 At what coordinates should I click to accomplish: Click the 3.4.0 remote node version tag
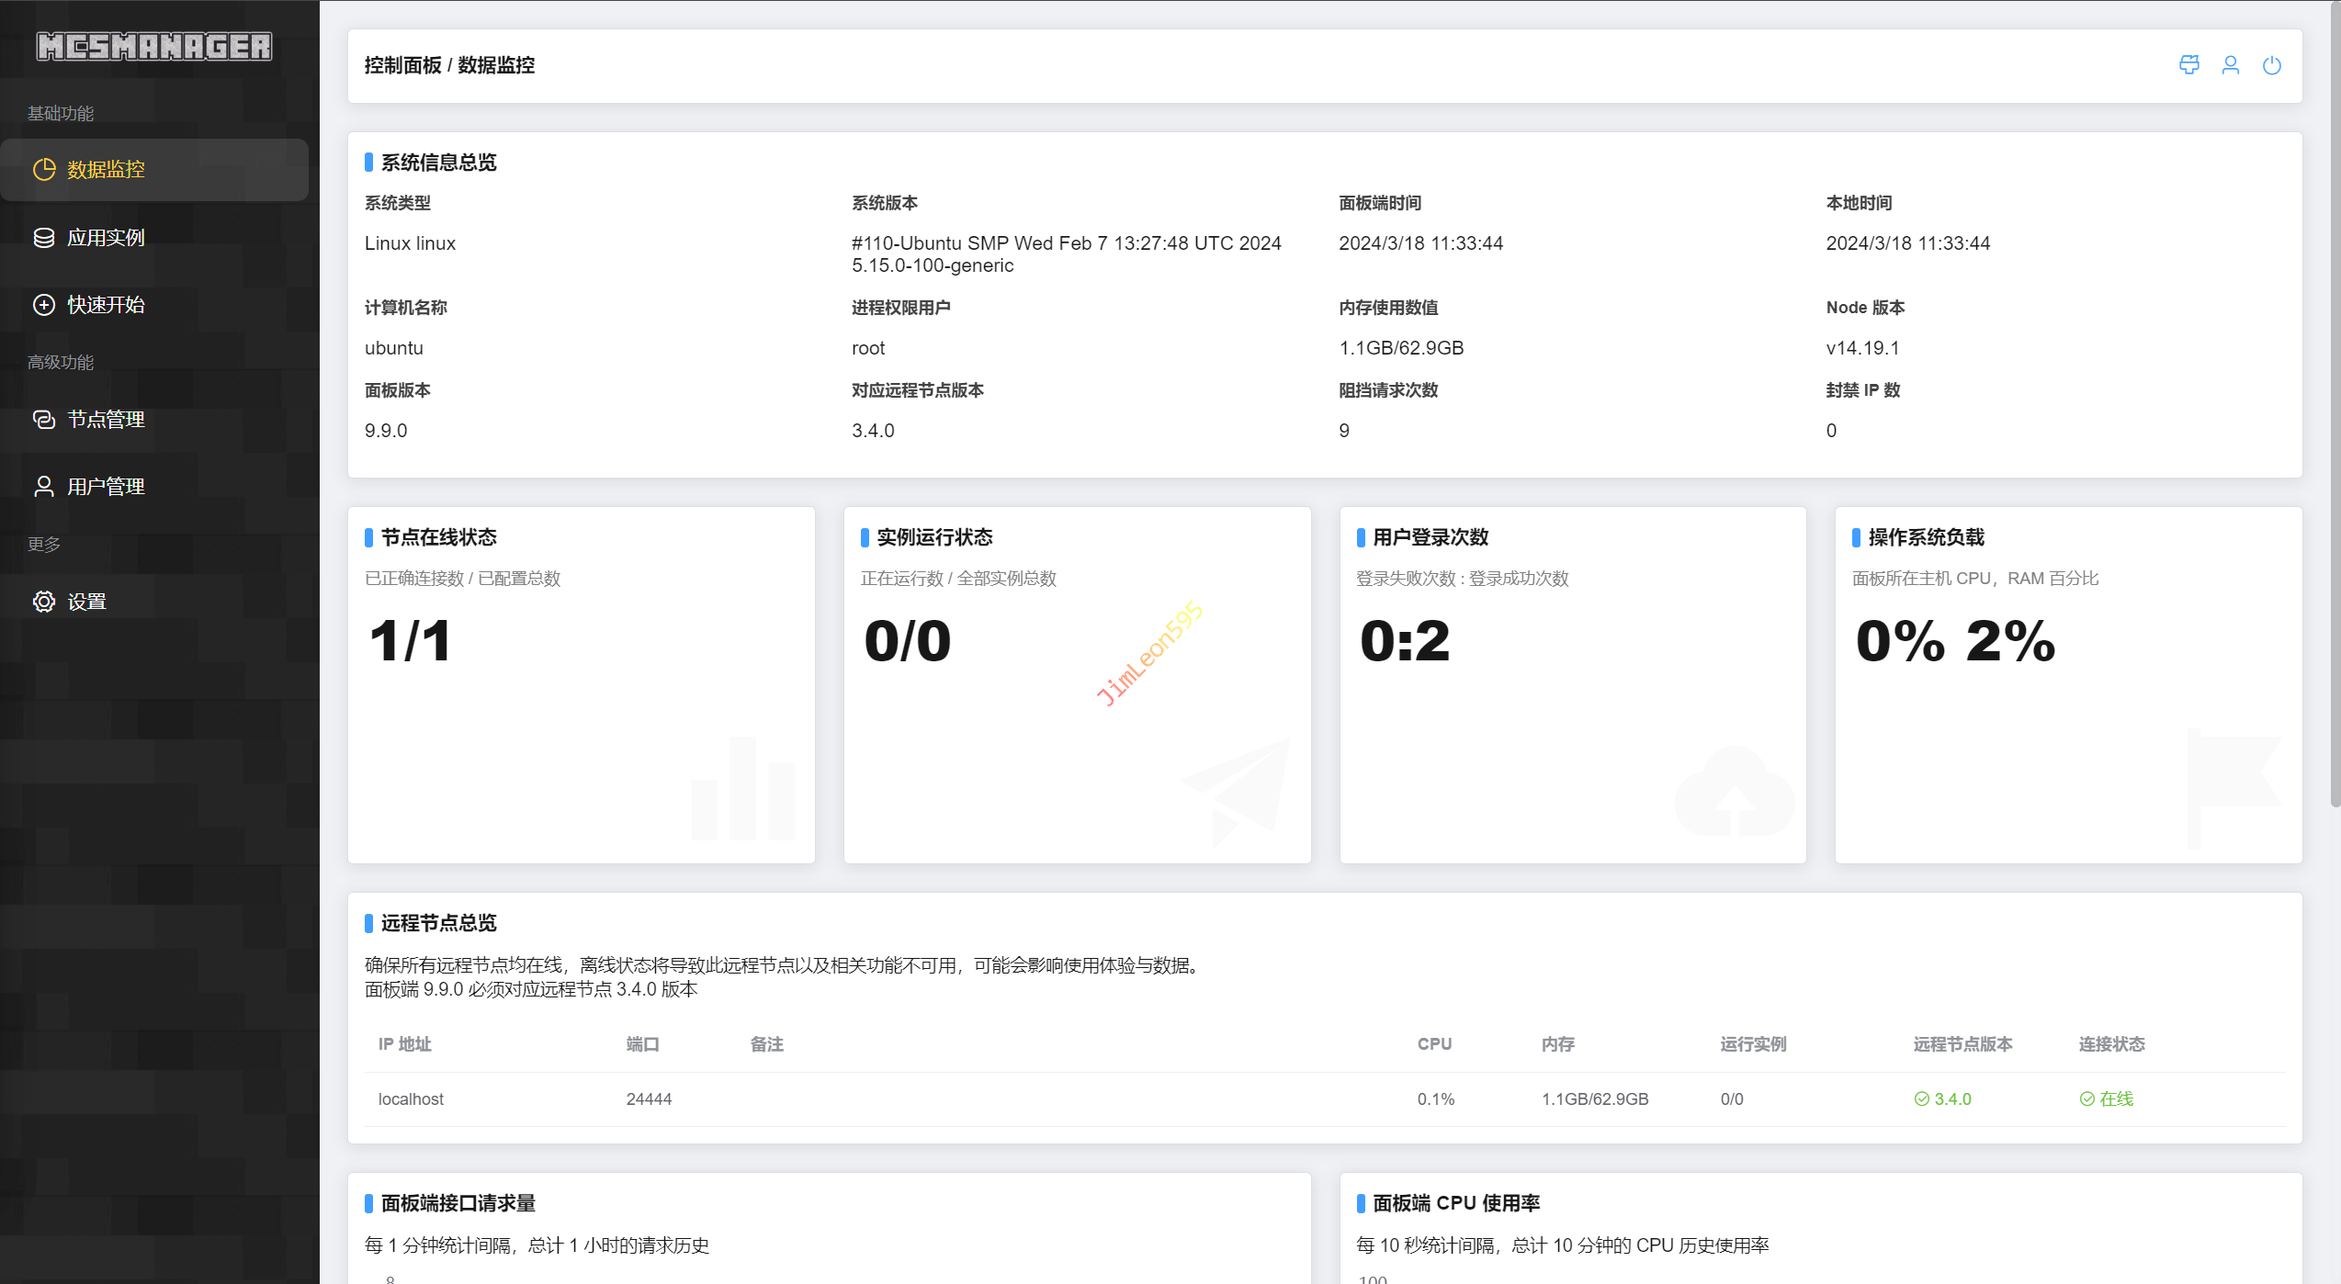point(1943,1098)
